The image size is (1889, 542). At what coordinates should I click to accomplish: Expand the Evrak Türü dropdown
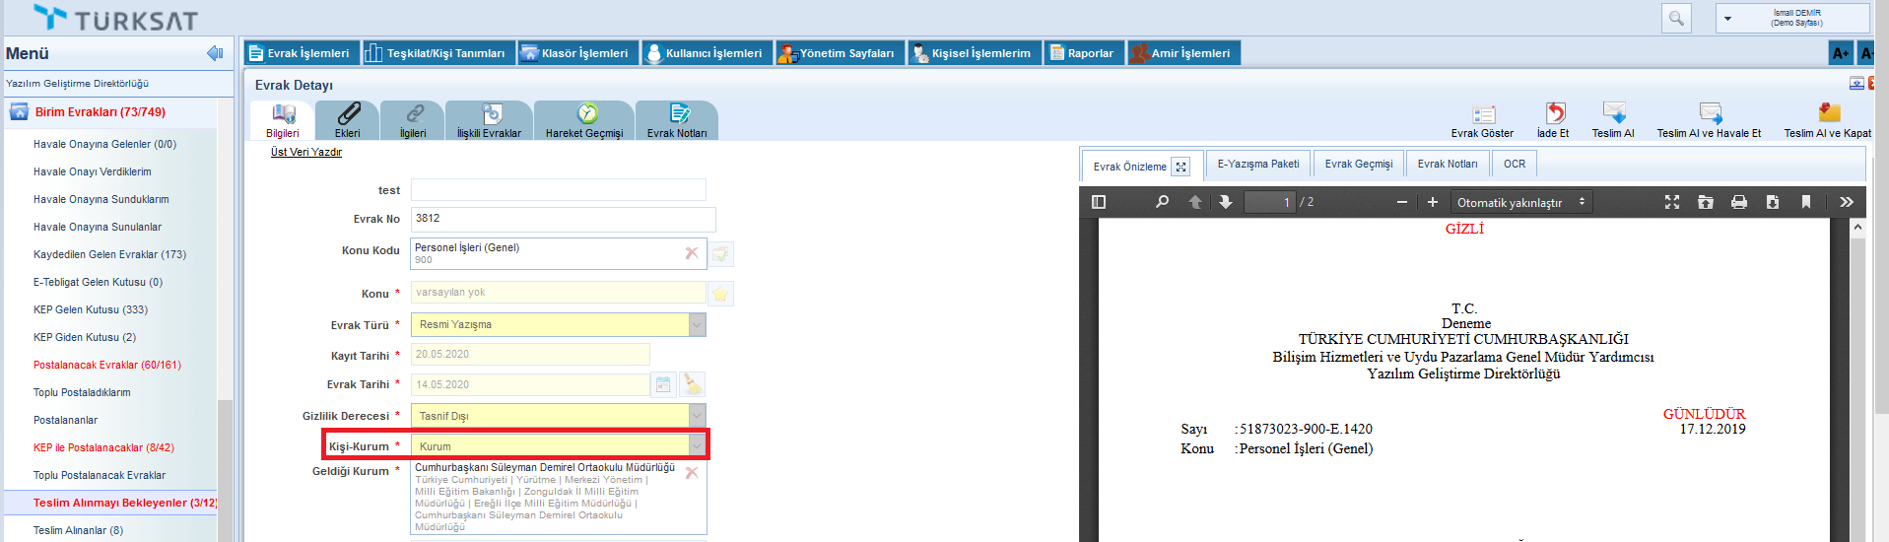pos(697,324)
